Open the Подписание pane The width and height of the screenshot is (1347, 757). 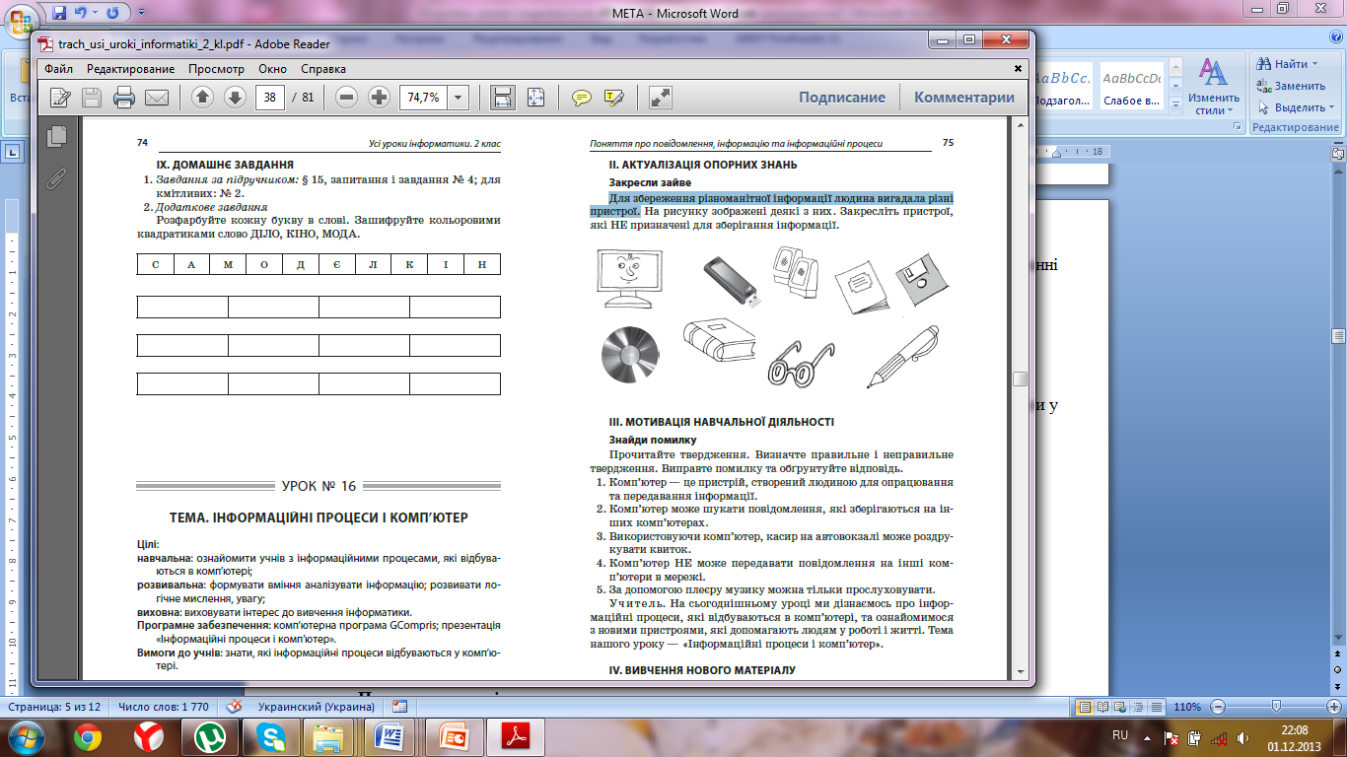point(842,98)
